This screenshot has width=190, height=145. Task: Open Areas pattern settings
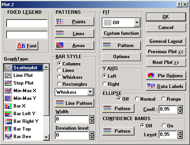tap(75, 46)
